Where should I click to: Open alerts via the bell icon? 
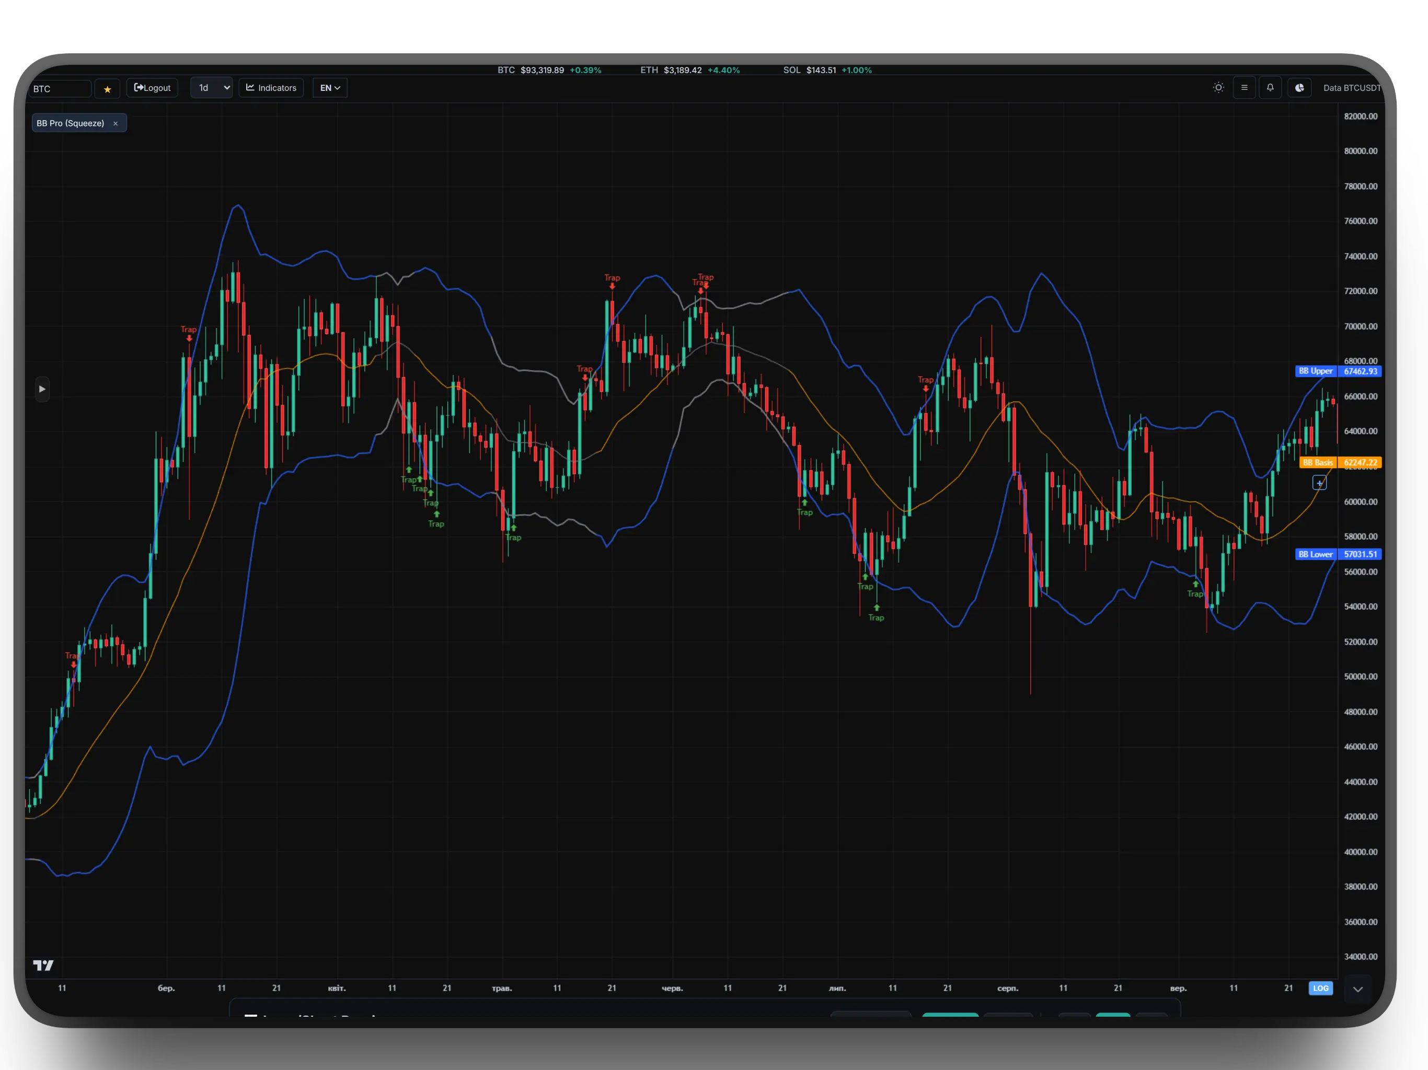point(1270,88)
